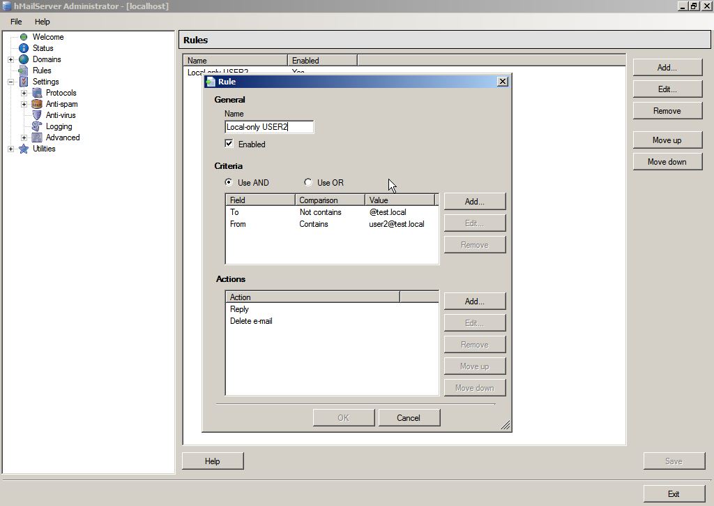Select the Domains globe icon
The width and height of the screenshot is (714, 506).
24,59
